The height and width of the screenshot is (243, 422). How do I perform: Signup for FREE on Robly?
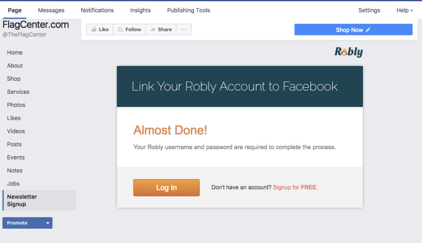pyautogui.click(x=295, y=187)
